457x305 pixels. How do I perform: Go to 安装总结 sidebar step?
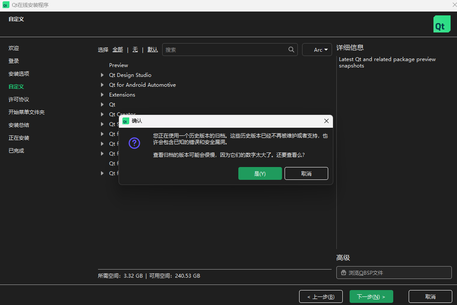[19, 125]
